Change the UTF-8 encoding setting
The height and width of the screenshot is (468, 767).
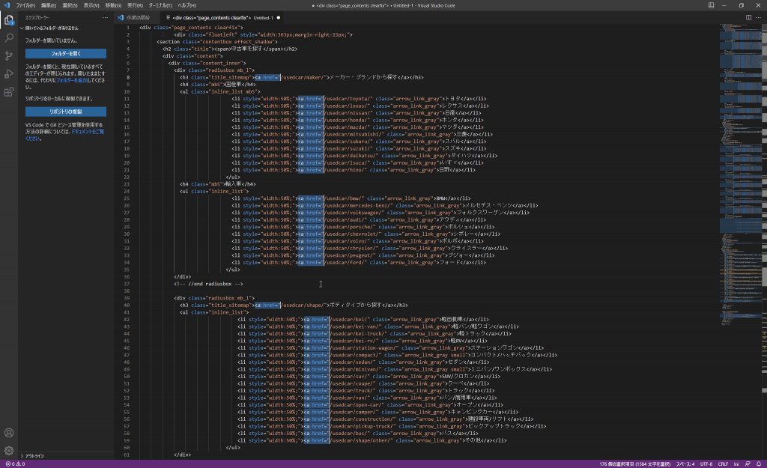point(706,464)
